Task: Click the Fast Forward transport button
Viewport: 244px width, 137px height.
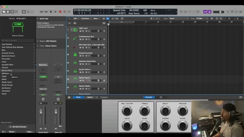Action: click(46, 12)
